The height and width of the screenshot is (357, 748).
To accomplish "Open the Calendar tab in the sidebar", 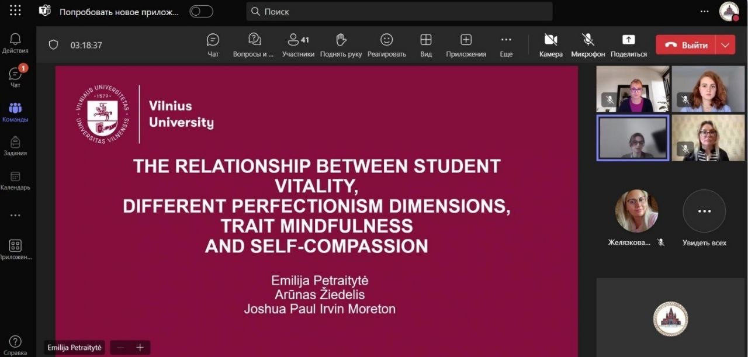I will tap(15, 181).
